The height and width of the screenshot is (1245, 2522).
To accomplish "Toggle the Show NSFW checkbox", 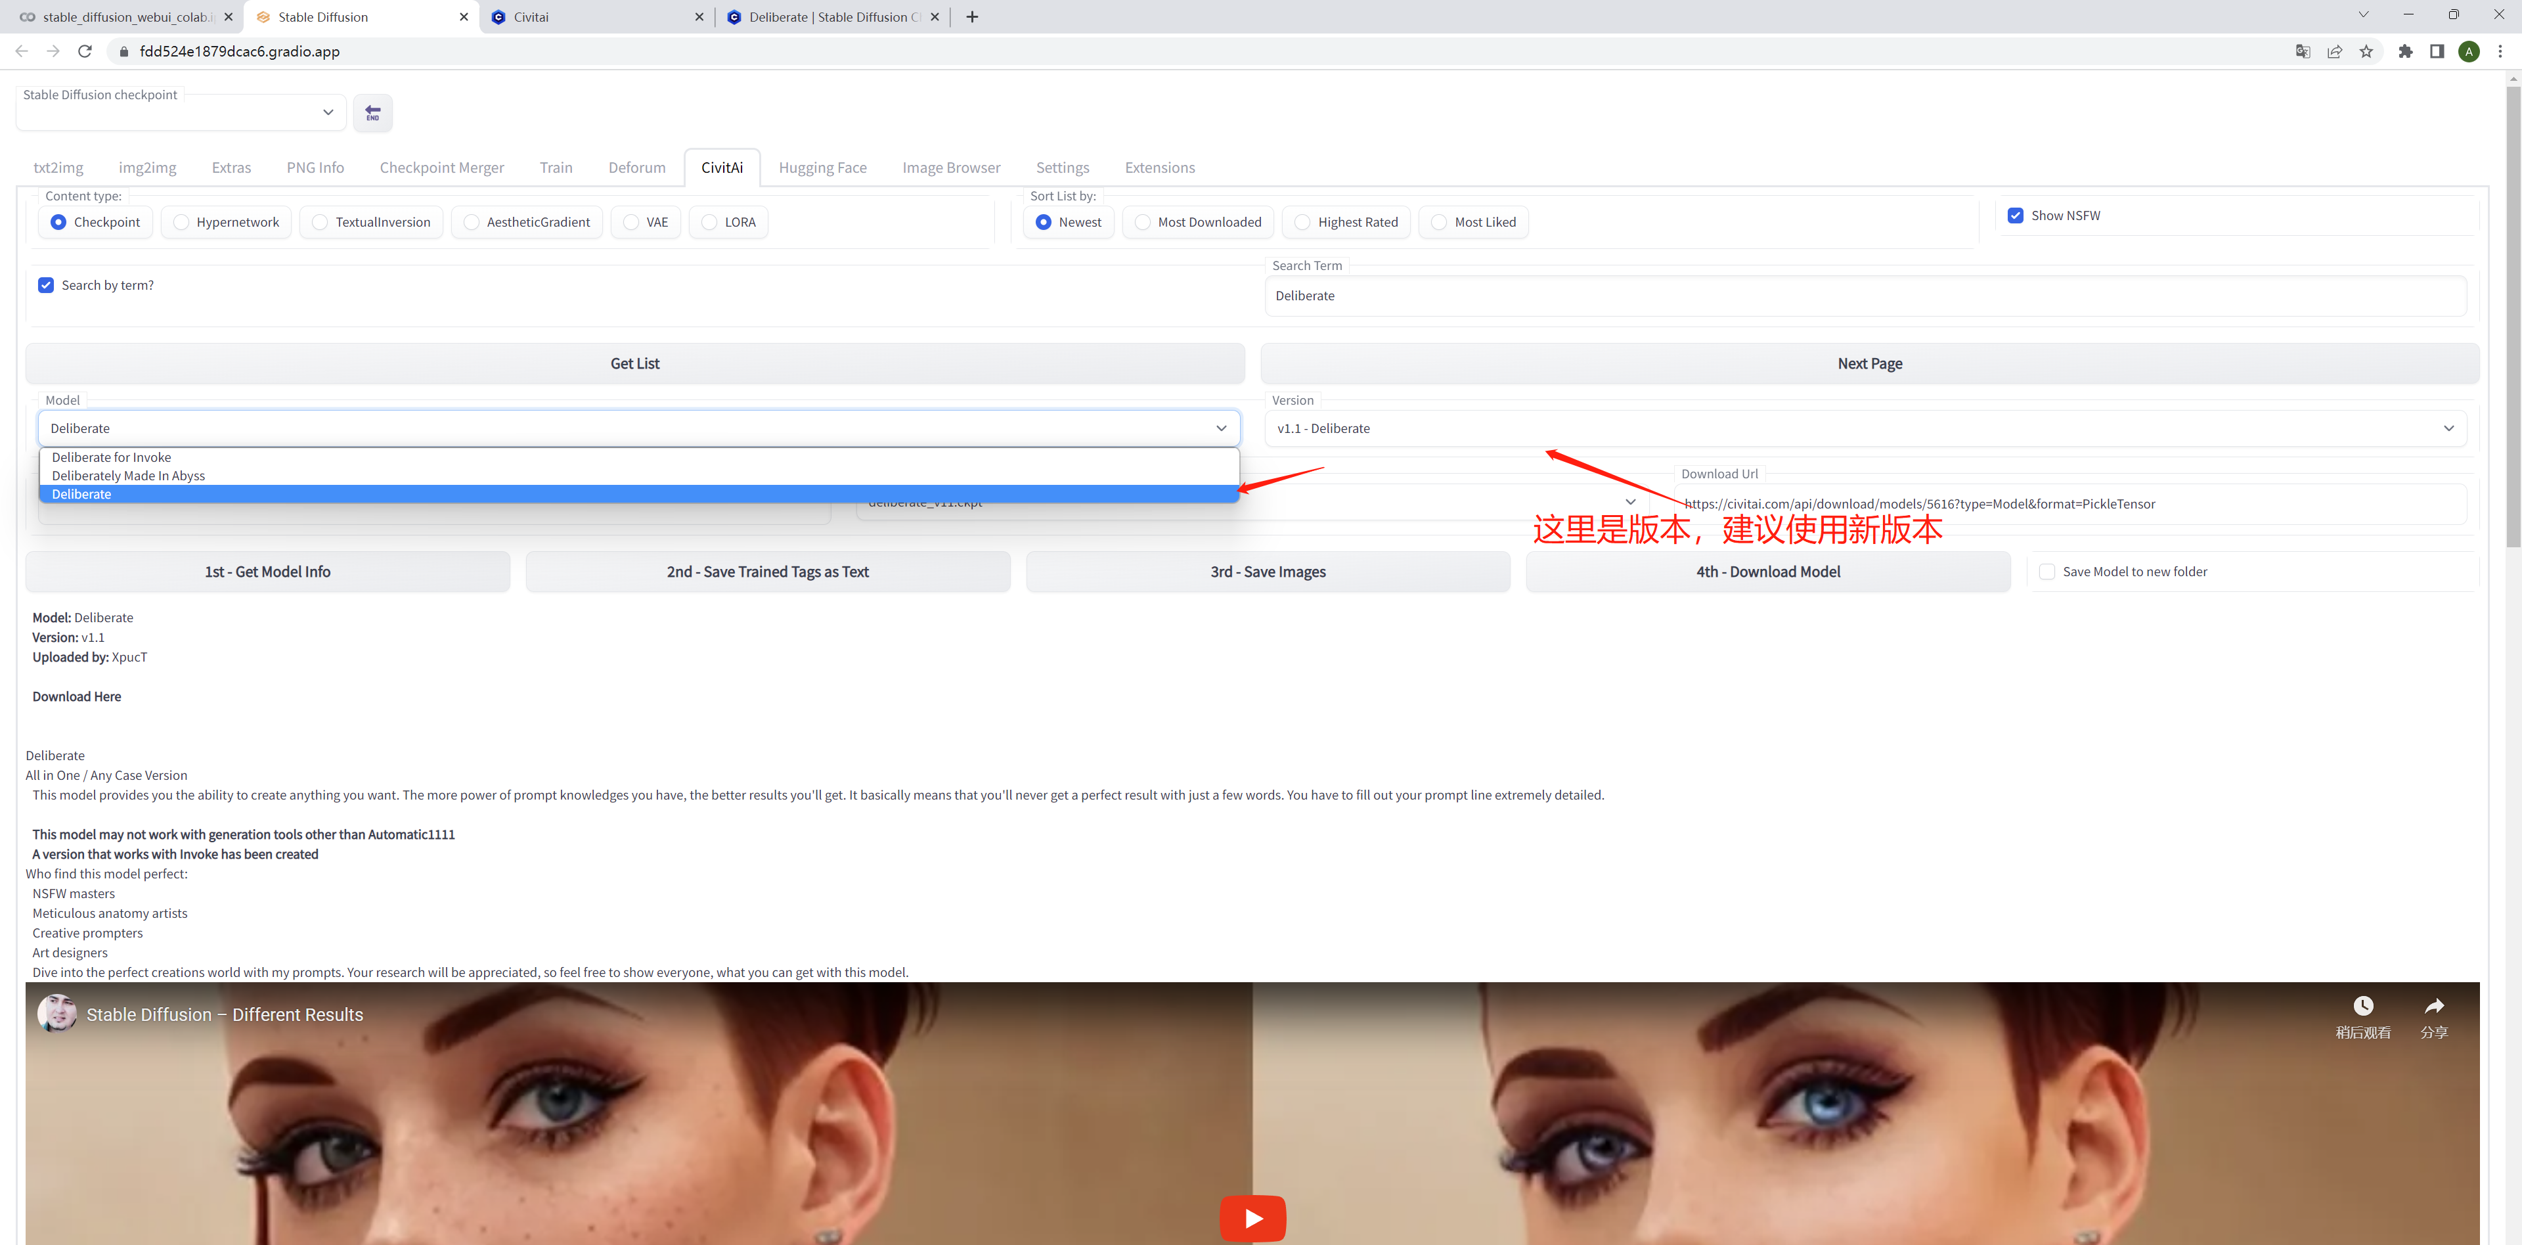I will 2016,215.
